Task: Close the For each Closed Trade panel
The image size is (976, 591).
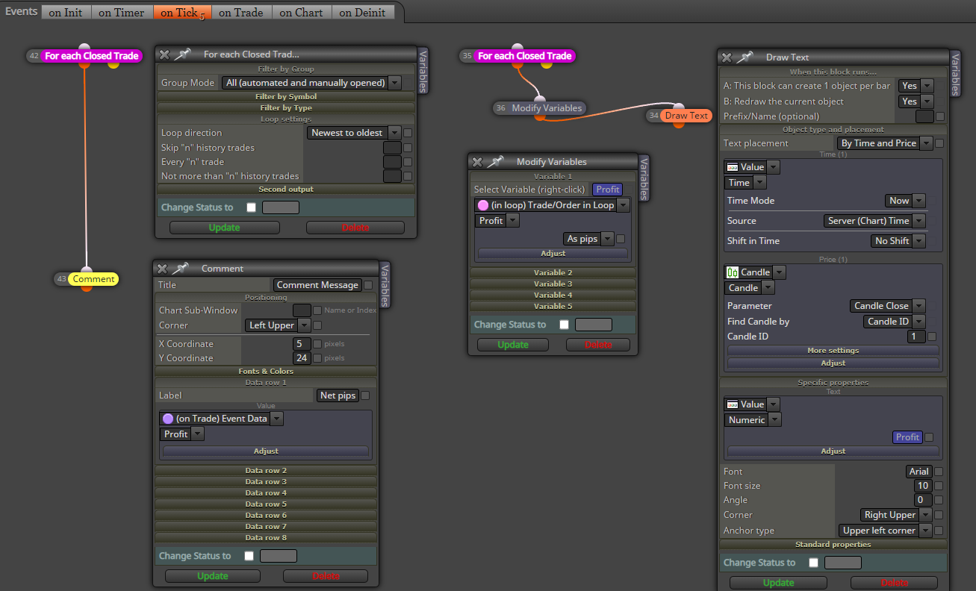Action: click(x=164, y=54)
